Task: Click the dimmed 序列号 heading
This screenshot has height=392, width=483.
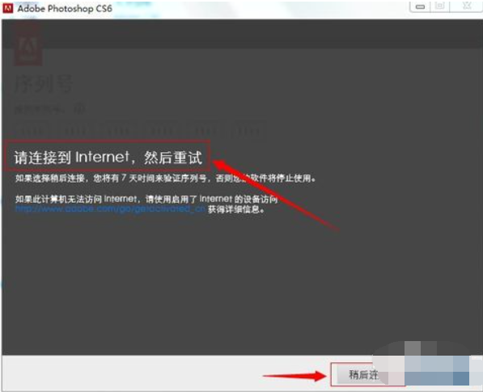Action: 43,83
